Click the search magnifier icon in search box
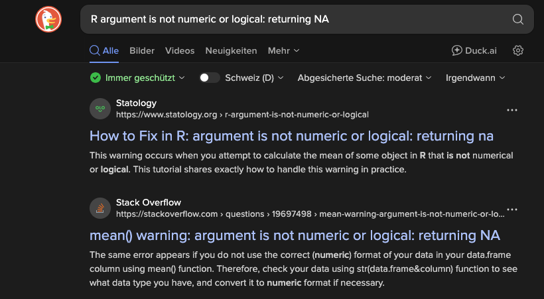Image resolution: width=544 pixels, height=299 pixels. coord(518,19)
